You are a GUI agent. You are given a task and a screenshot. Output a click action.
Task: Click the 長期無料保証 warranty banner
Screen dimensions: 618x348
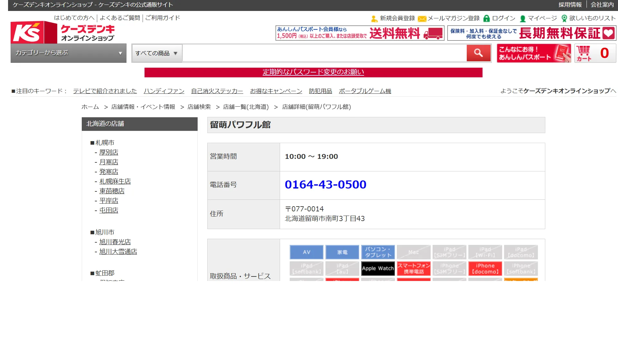click(x=532, y=33)
